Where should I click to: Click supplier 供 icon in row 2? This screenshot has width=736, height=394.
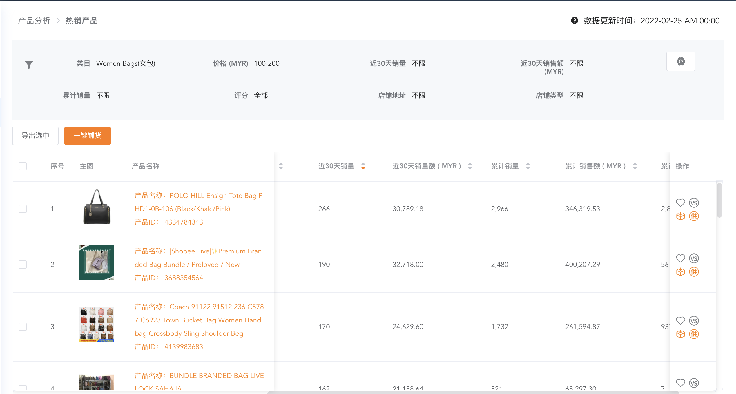click(x=694, y=272)
